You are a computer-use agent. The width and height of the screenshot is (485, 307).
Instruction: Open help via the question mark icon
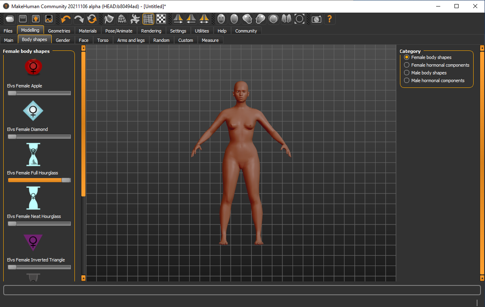coord(330,19)
